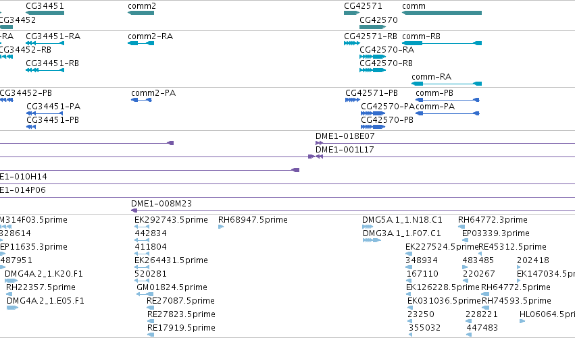Viewport: 575px width, 338px height.
Task: Select the CG34451-PB protein label
Action: [x=53, y=120]
